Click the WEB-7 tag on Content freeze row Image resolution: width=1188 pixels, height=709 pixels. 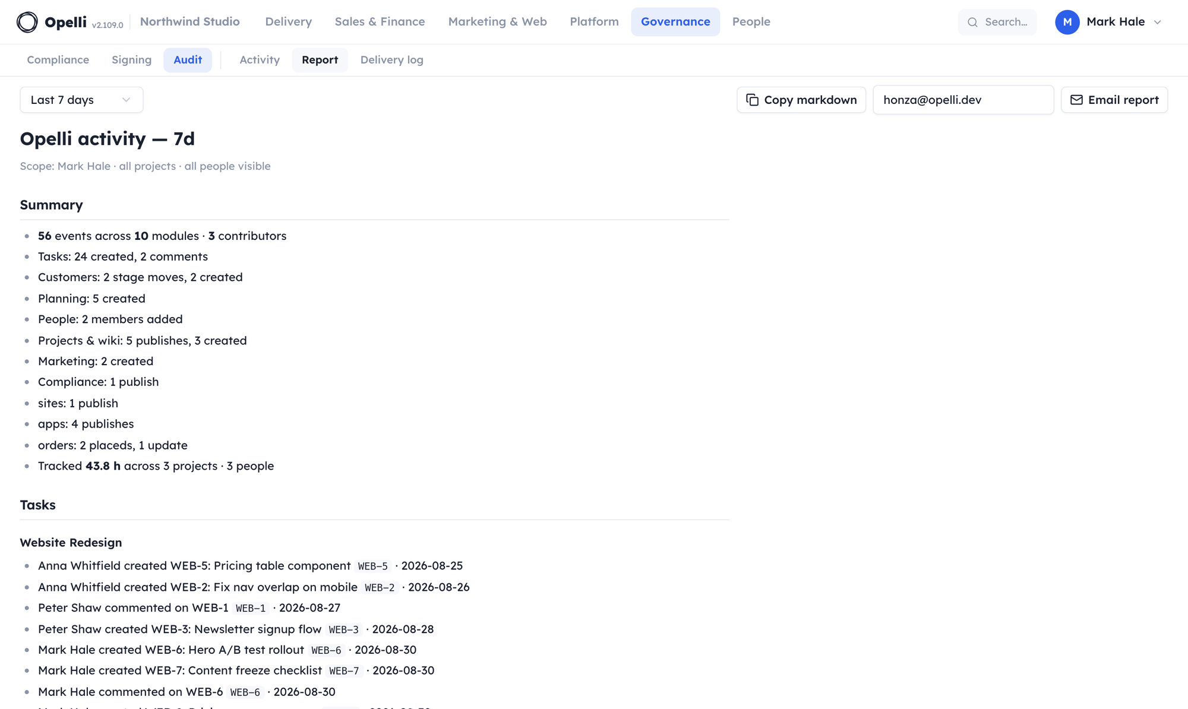(x=344, y=672)
